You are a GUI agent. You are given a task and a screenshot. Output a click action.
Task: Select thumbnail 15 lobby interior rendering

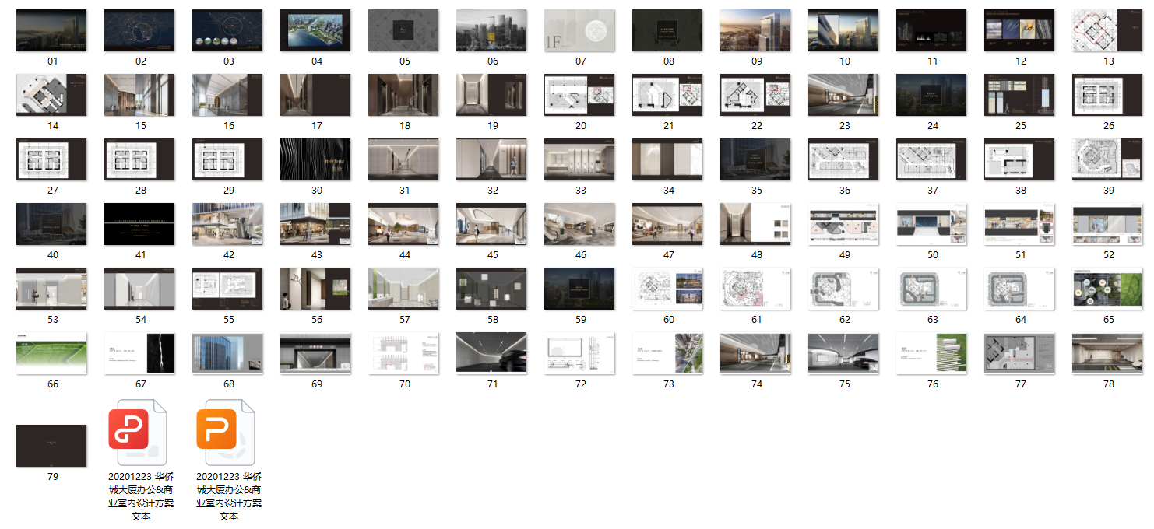click(140, 95)
